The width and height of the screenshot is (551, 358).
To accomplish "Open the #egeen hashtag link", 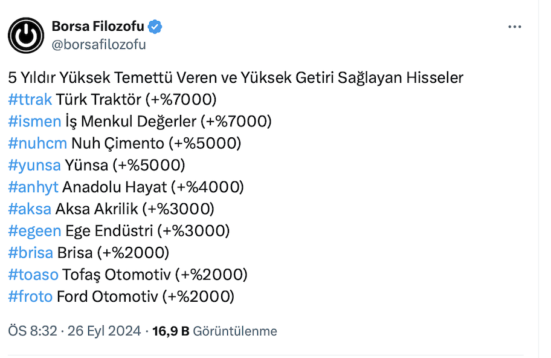I will click(34, 231).
